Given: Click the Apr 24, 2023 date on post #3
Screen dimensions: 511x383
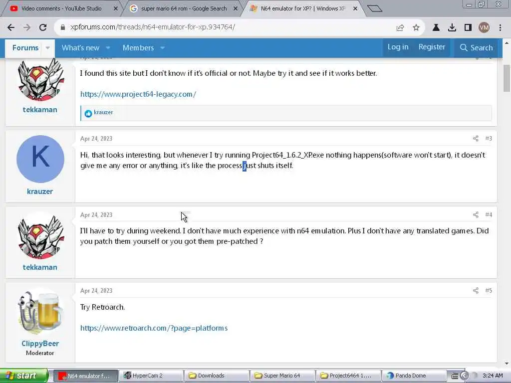Looking at the screenshot, I should pyautogui.click(x=96, y=139).
